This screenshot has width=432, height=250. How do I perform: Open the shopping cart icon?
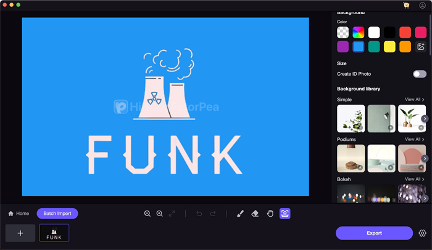(407, 5)
